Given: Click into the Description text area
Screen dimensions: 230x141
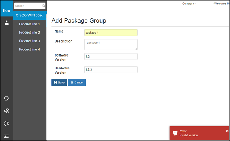Looking at the screenshot, I should point(111,44).
